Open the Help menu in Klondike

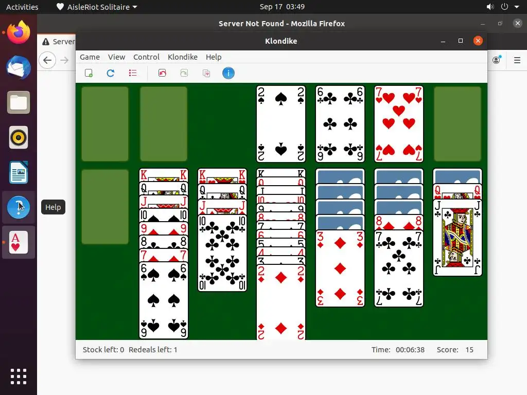click(214, 57)
